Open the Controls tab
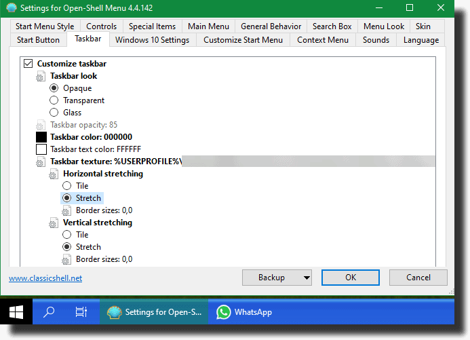The height and width of the screenshot is (340, 470). 102,26
